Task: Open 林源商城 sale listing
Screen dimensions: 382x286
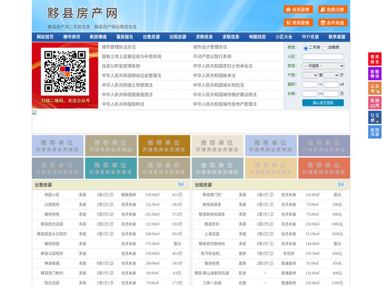Action: coord(51,263)
